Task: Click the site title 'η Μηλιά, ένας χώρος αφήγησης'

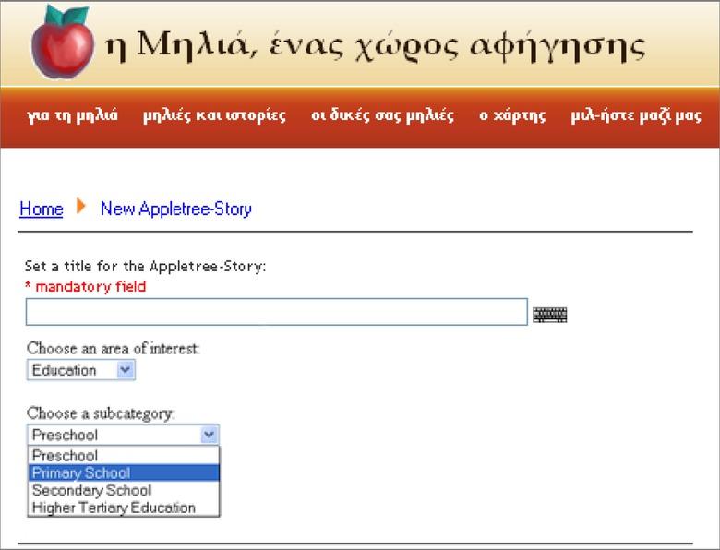Action: tap(375, 45)
